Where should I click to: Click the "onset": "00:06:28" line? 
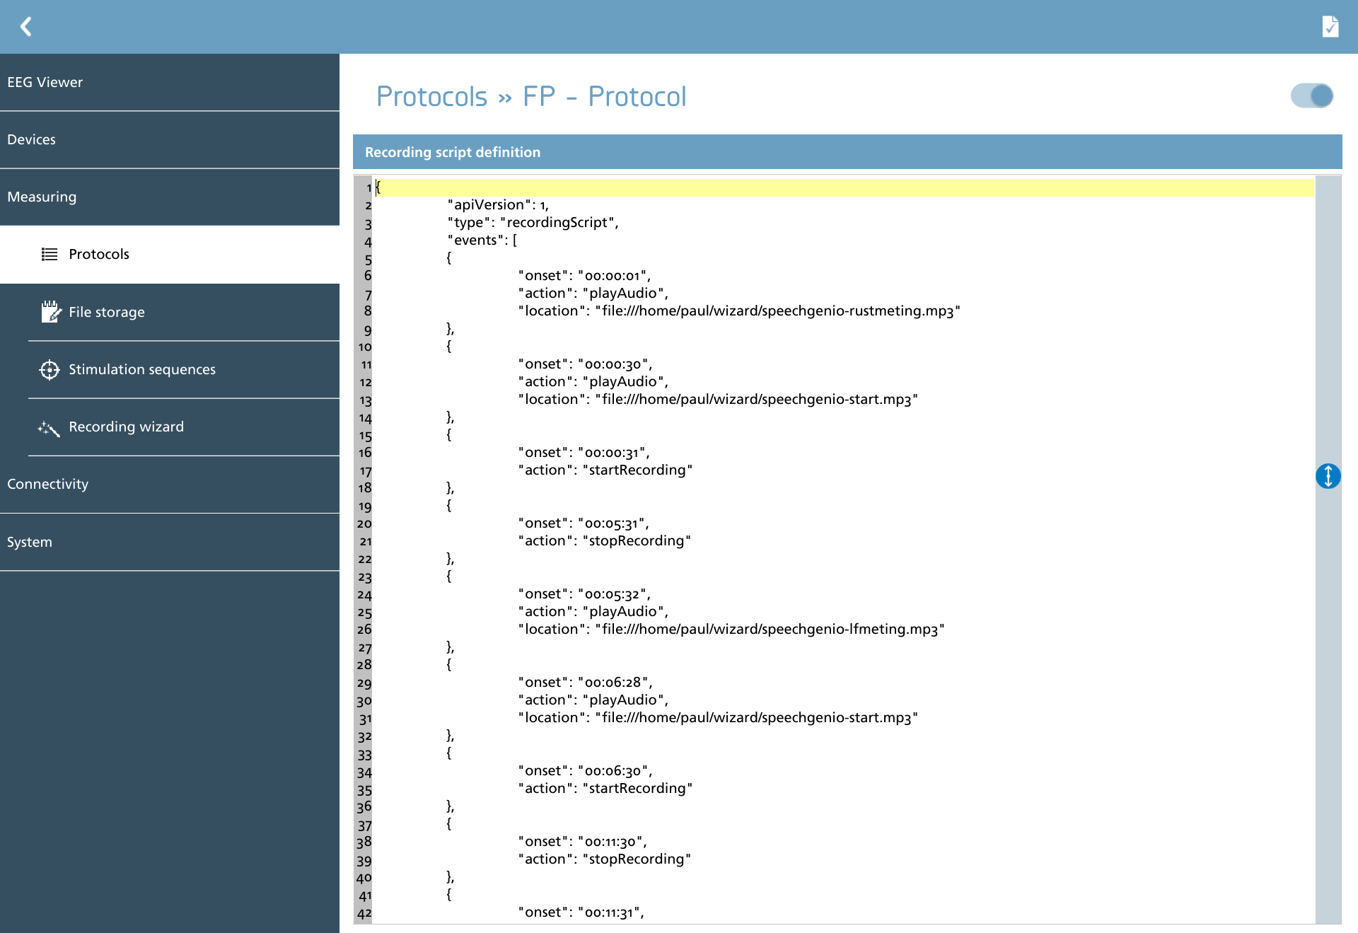click(585, 682)
